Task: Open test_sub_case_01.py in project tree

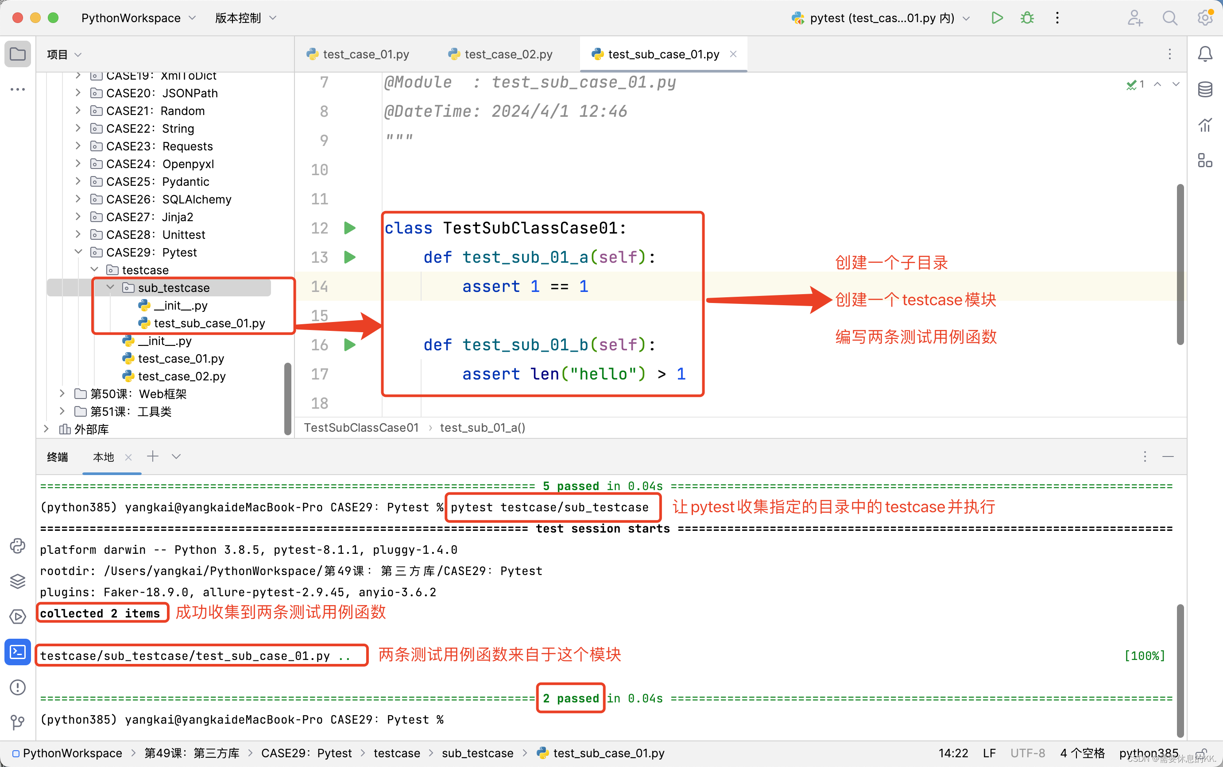Action: coord(202,323)
